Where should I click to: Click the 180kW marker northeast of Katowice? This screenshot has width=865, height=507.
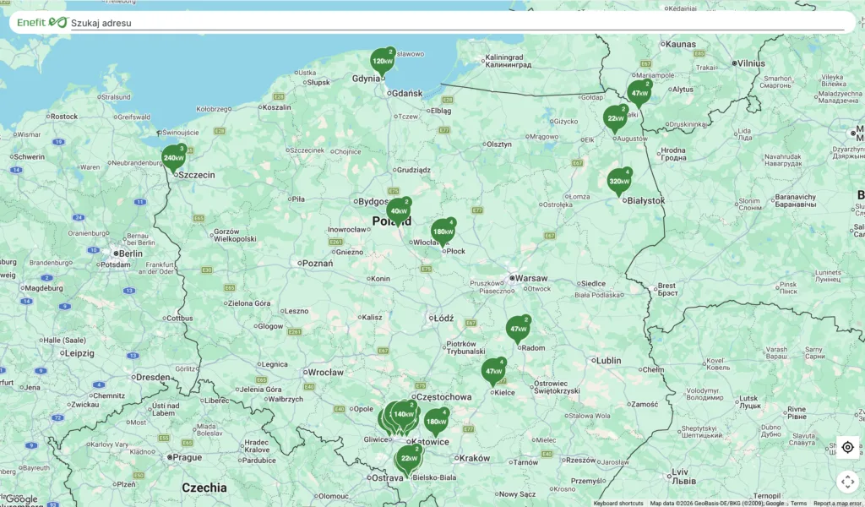(436, 422)
